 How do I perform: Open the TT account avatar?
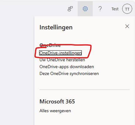click(127, 9)
